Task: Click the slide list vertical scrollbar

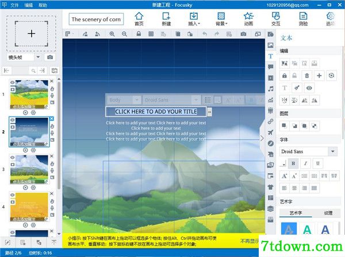Action: (x=59, y=135)
